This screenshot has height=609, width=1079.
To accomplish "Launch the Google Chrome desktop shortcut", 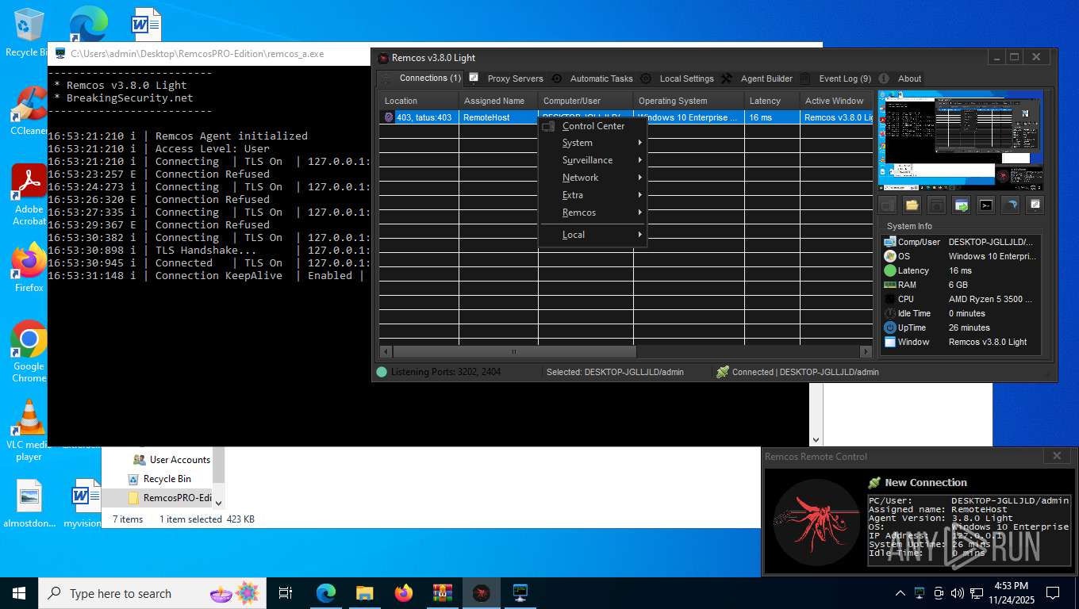I will 29,351.
